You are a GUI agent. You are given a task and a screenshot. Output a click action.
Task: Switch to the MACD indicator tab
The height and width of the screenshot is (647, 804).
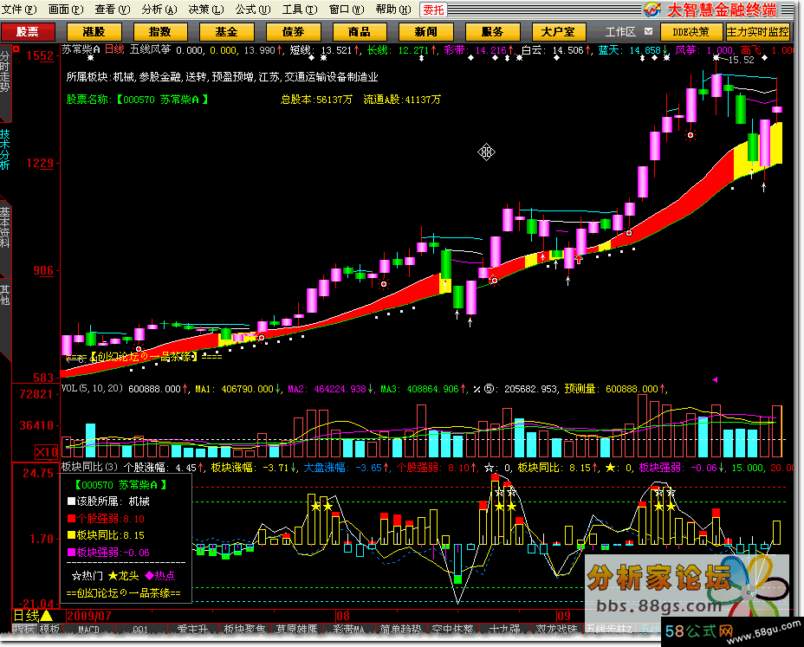tap(88, 629)
